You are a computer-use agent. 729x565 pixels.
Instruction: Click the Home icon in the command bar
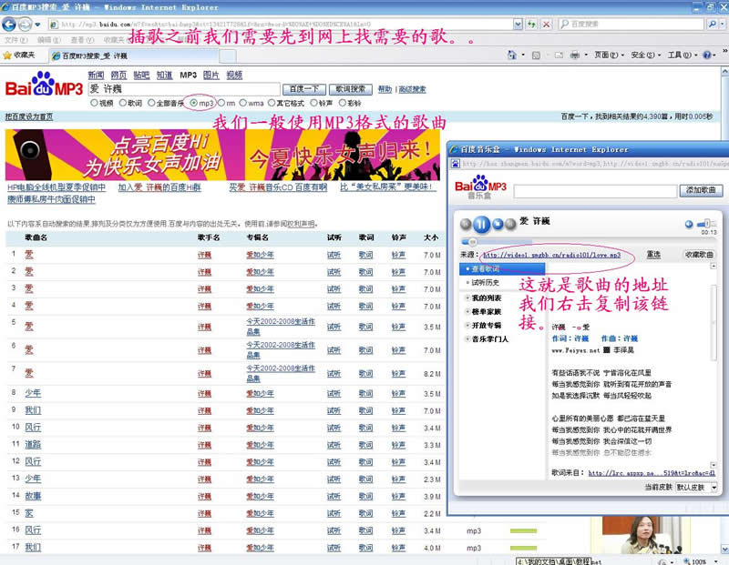coord(512,55)
